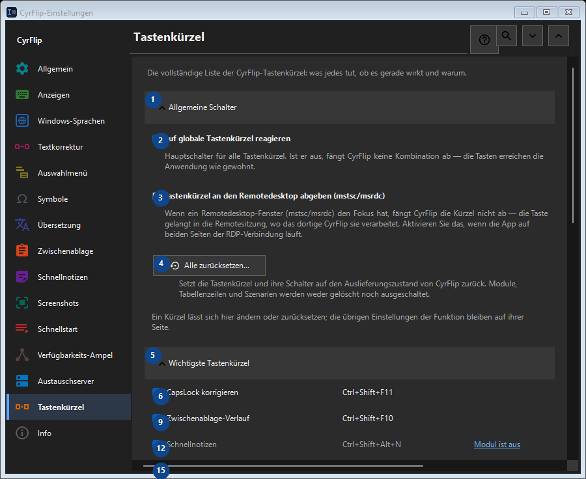The height and width of the screenshot is (479, 586).
Task: Click the magnifier search icon
Action: click(x=507, y=36)
